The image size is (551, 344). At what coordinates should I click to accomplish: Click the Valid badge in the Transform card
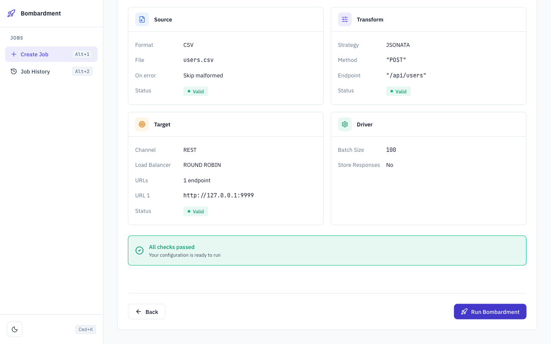(398, 91)
